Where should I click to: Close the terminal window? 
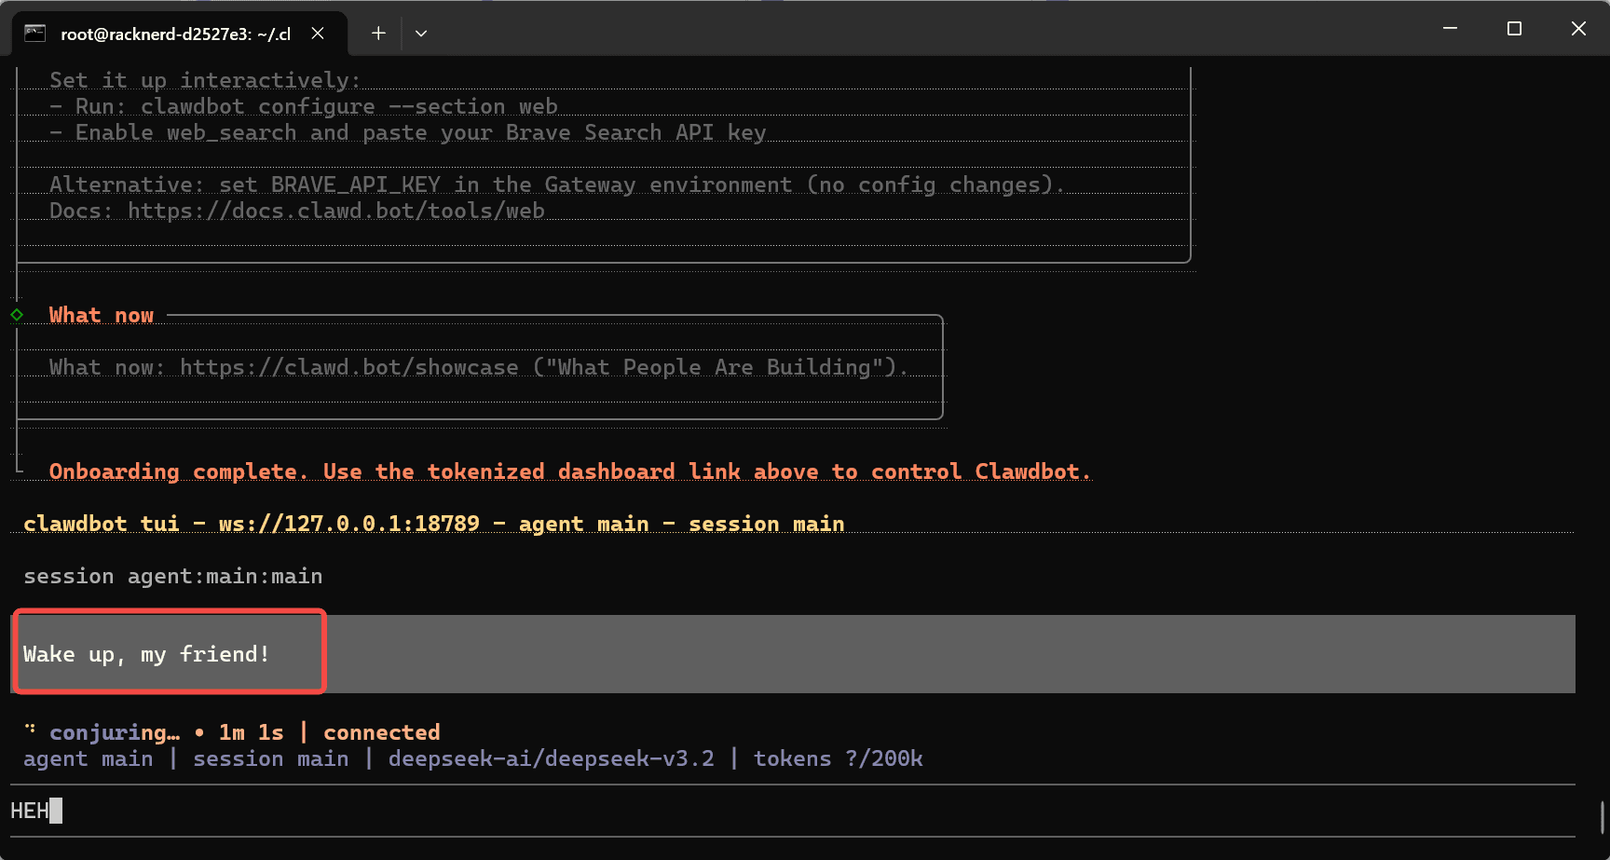(1578, 29)
